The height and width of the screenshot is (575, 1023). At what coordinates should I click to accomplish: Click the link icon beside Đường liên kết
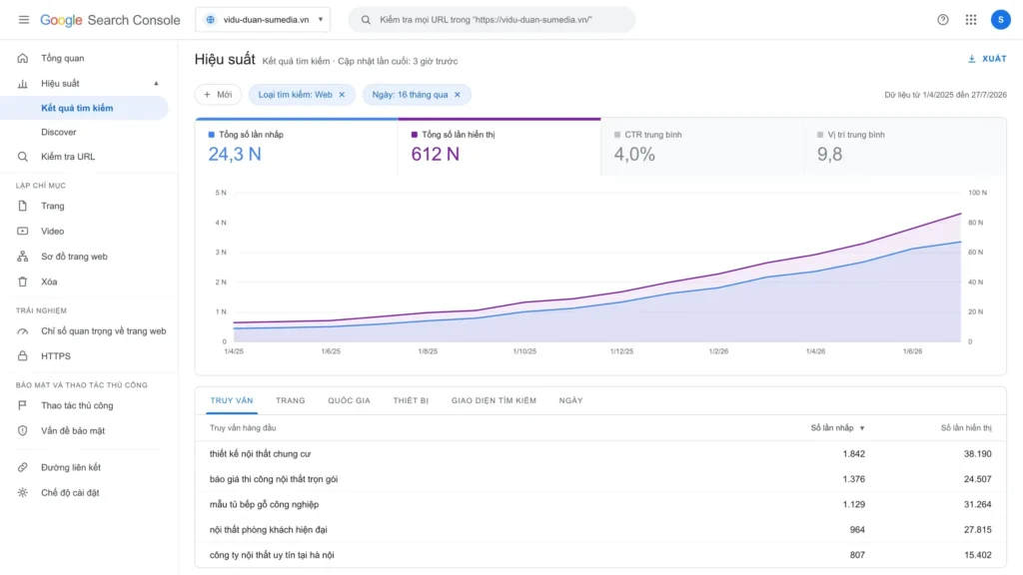click(23, 467)
